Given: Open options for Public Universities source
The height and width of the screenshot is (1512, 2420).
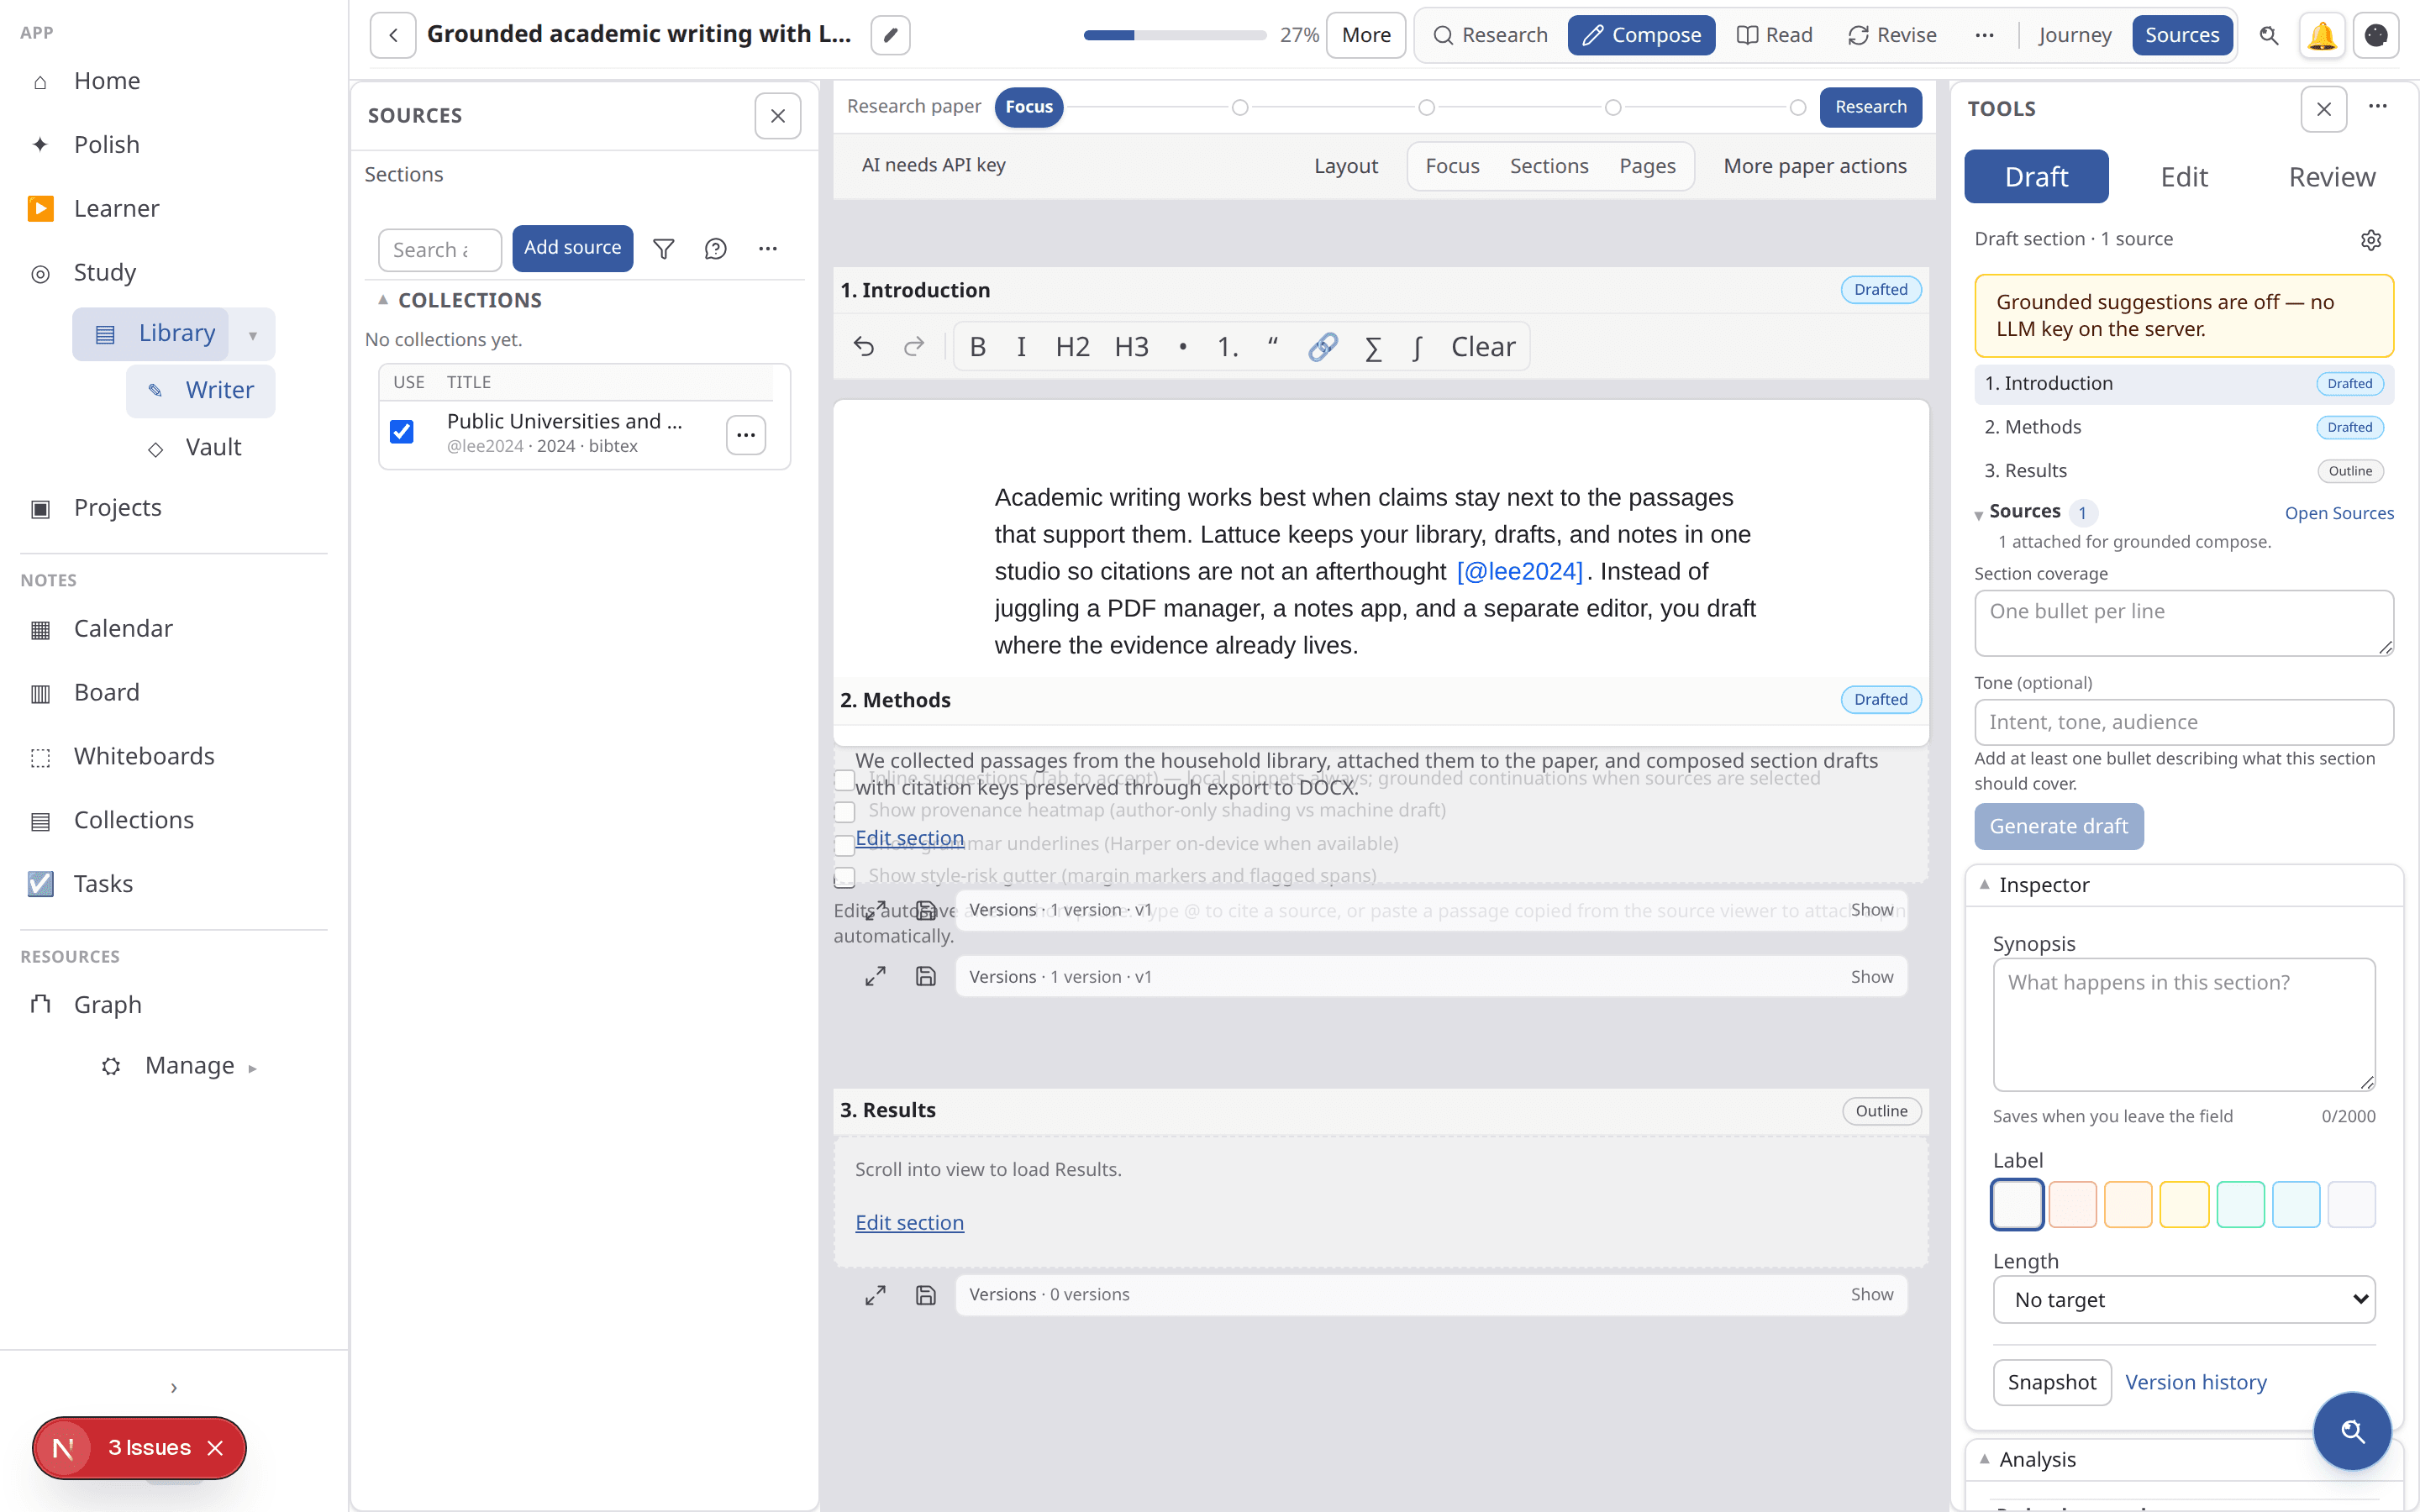Looking at the screenshot, I should pyautogui.click(x=746, y=435).
